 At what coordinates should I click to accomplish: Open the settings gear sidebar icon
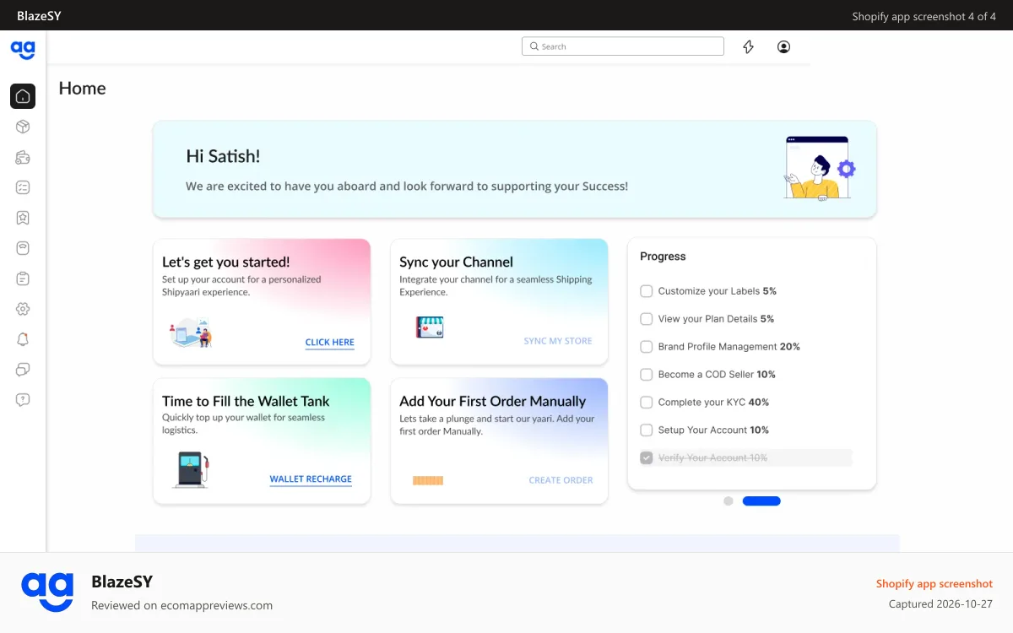[23, 309]
